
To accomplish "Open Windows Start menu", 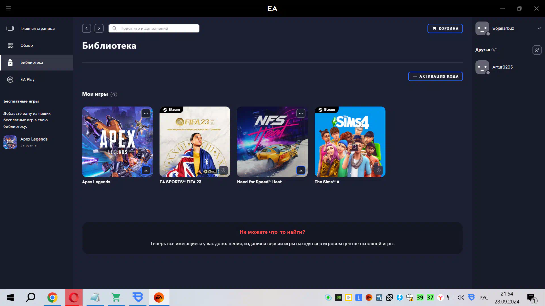I will click(10, 297).
